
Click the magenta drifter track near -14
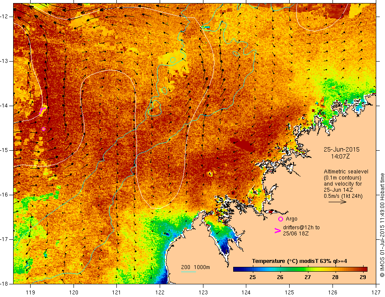click(x=42, y=111)
